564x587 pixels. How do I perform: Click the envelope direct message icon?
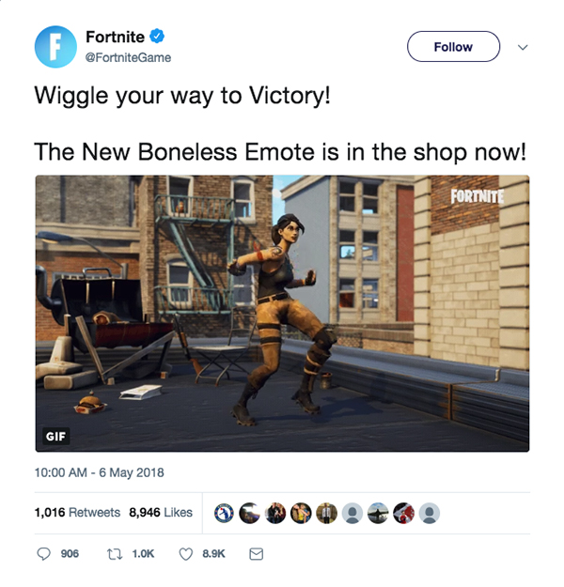click(257, 554)
